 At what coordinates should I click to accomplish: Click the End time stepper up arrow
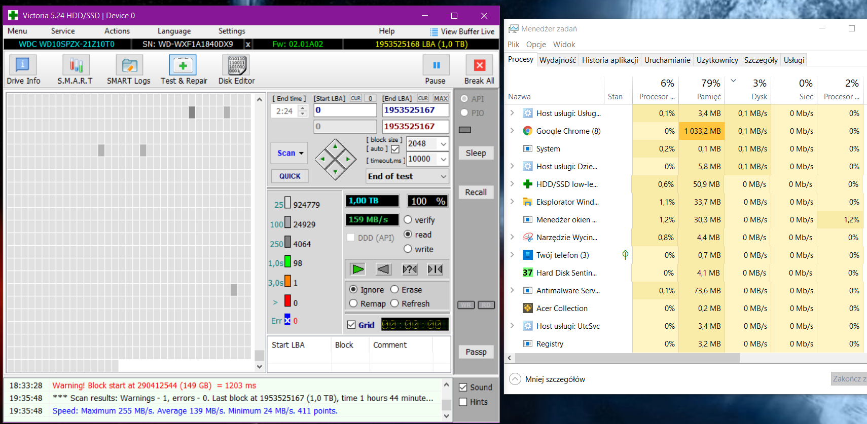point(303,108)
